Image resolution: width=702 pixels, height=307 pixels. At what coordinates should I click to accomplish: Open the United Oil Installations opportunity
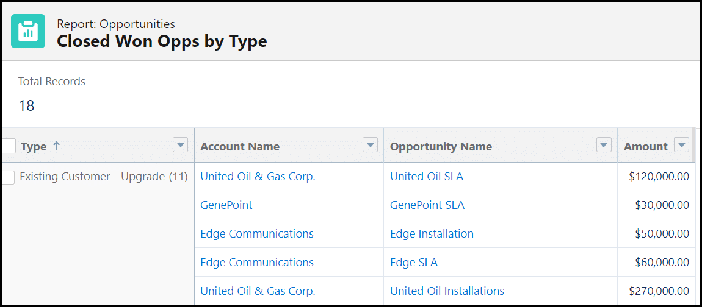pyautogui.click(x=447, y=291)
